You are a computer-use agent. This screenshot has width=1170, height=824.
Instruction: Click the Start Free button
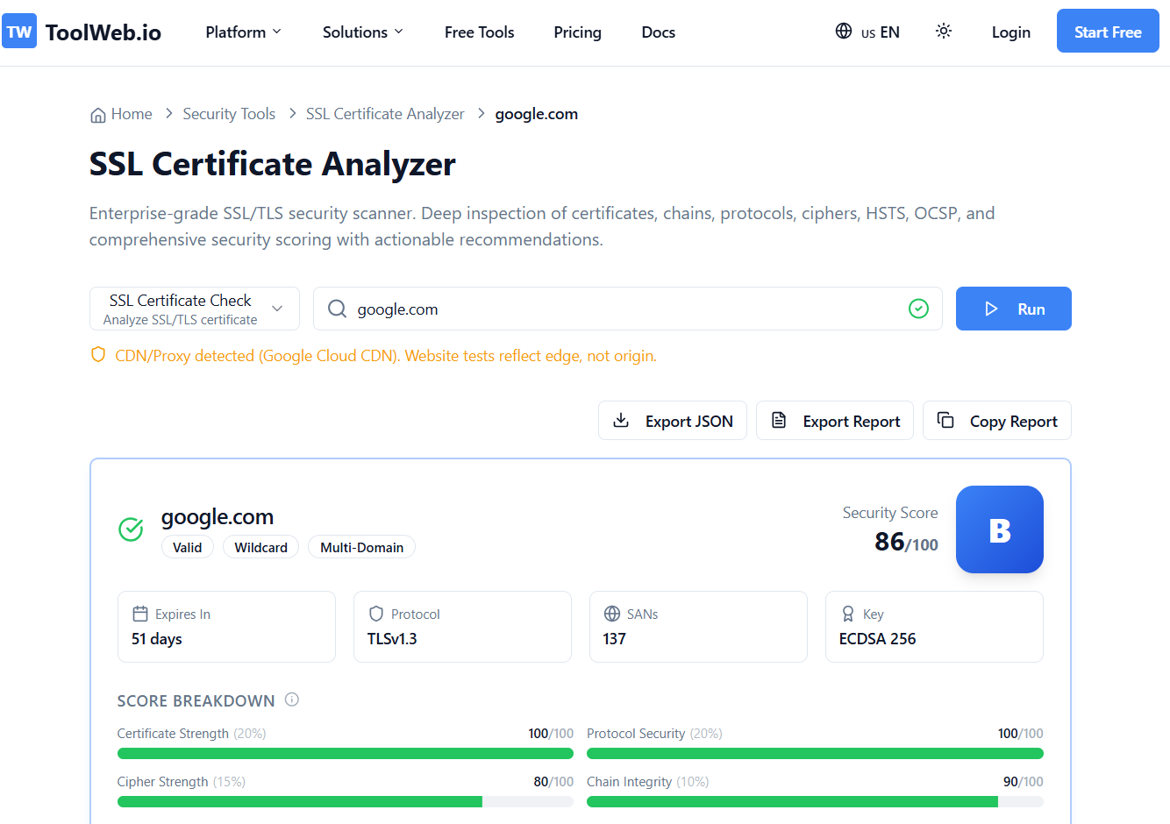[x=1108, y=31]
